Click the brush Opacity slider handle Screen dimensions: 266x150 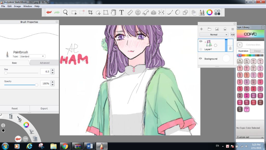pyautogui.click(x=36, y=85)
